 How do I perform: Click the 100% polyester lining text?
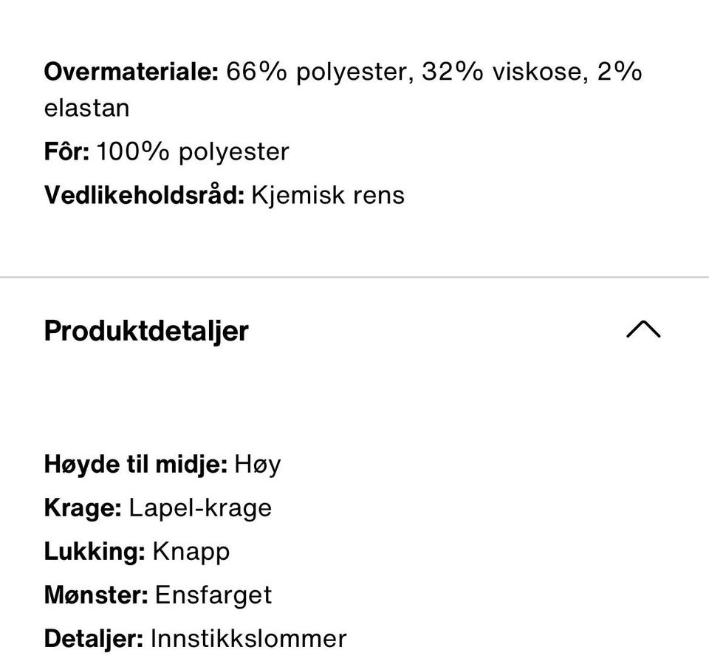pyautogui.click(x=193, y=151)
